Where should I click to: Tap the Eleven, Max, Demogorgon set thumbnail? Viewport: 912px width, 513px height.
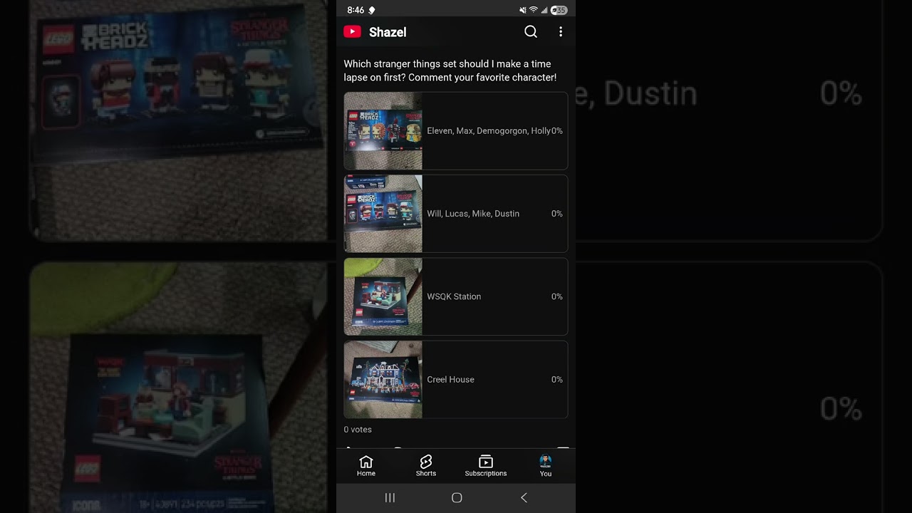click(383, 131)
